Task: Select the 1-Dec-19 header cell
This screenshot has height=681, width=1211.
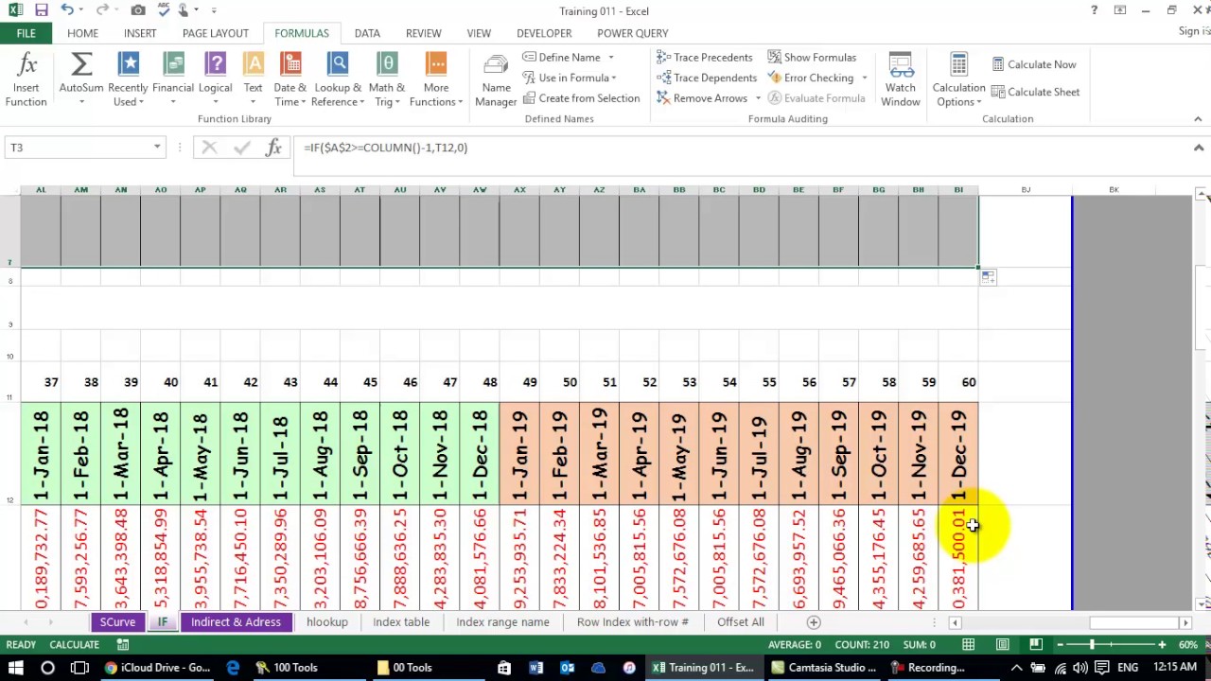Action: pyautogui.click(x=958, y=454)
